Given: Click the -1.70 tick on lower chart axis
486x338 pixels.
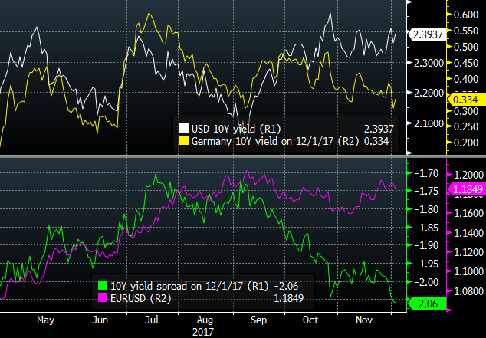Looking at the screenshot, I should pos(425,173).
